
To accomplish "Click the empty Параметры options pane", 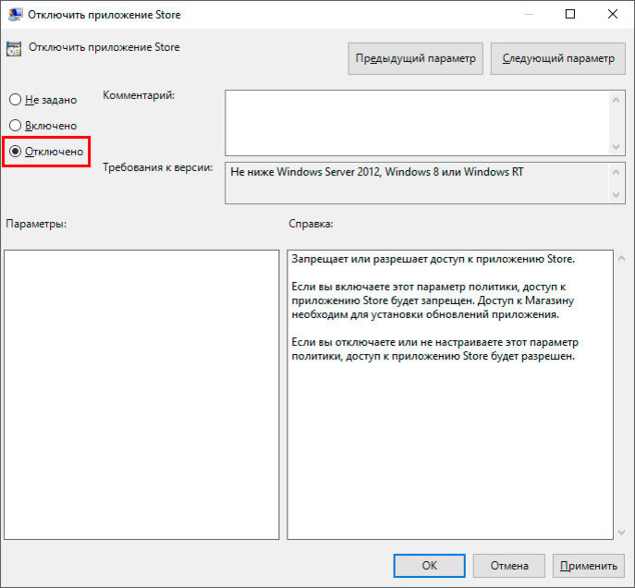I will (x=141, y=395).
